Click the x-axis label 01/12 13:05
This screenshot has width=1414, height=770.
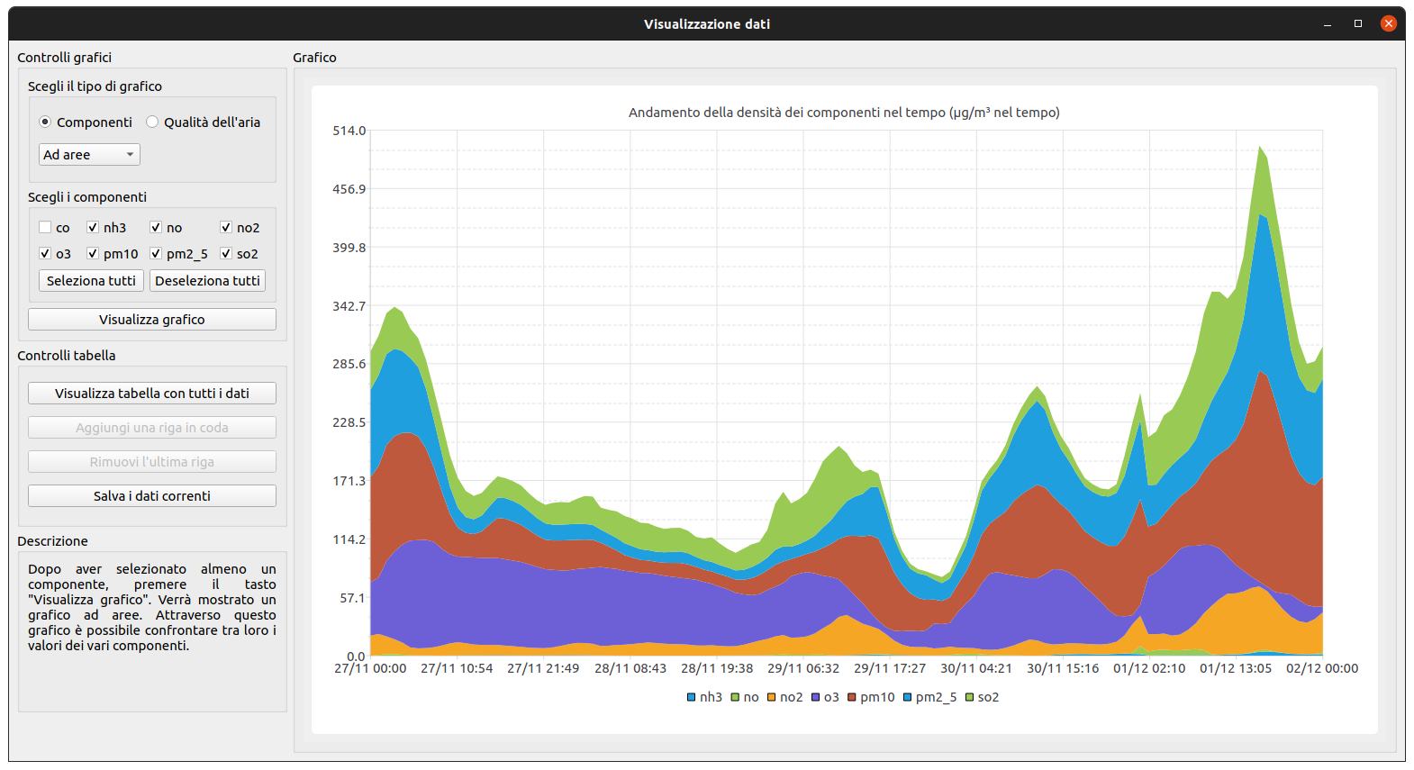pyautogui.click(x=1236, y=668)
